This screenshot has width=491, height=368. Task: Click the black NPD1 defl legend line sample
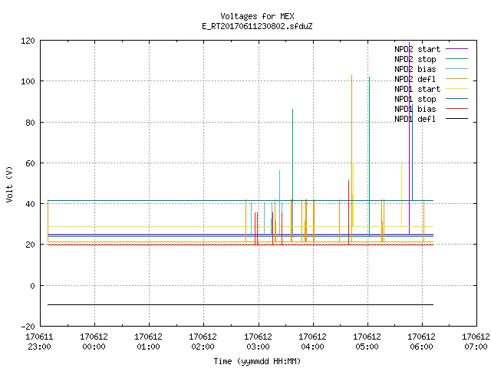coord(456,119)
